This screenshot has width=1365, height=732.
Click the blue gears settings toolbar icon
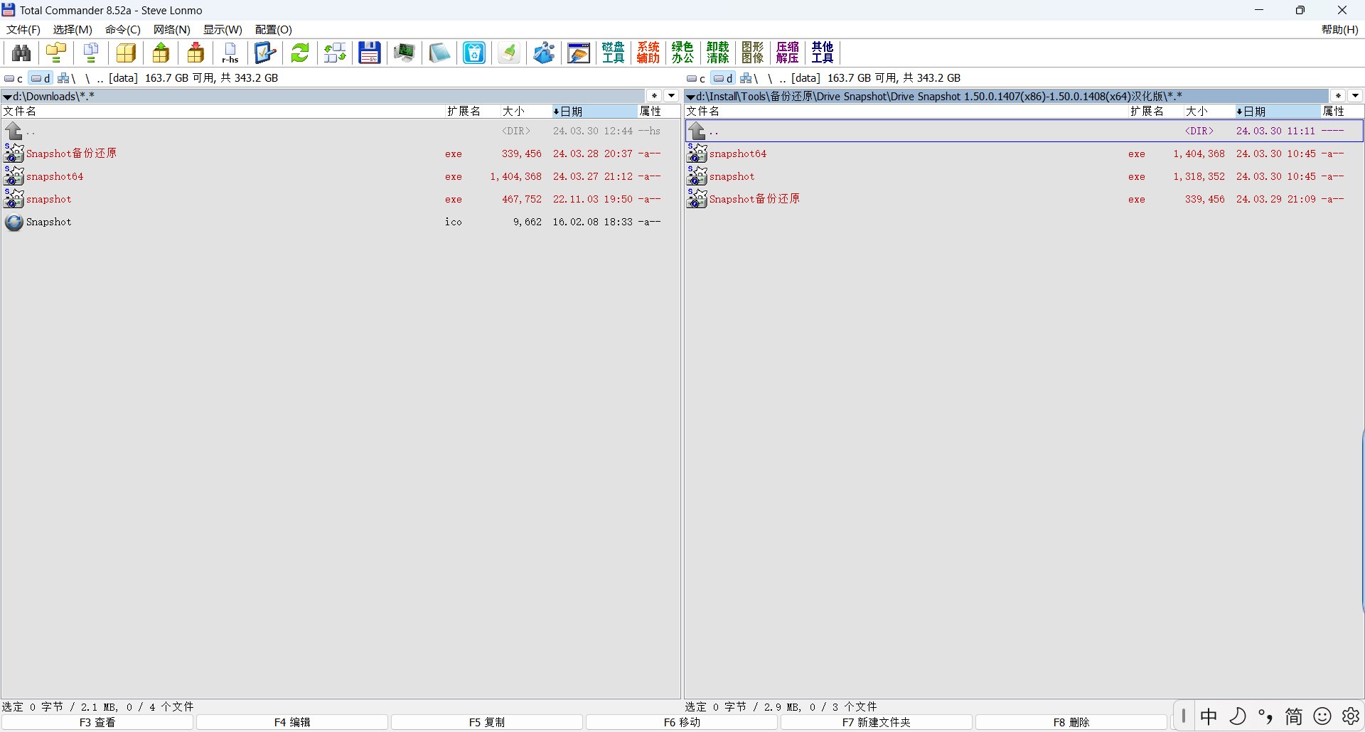(544, 53)
